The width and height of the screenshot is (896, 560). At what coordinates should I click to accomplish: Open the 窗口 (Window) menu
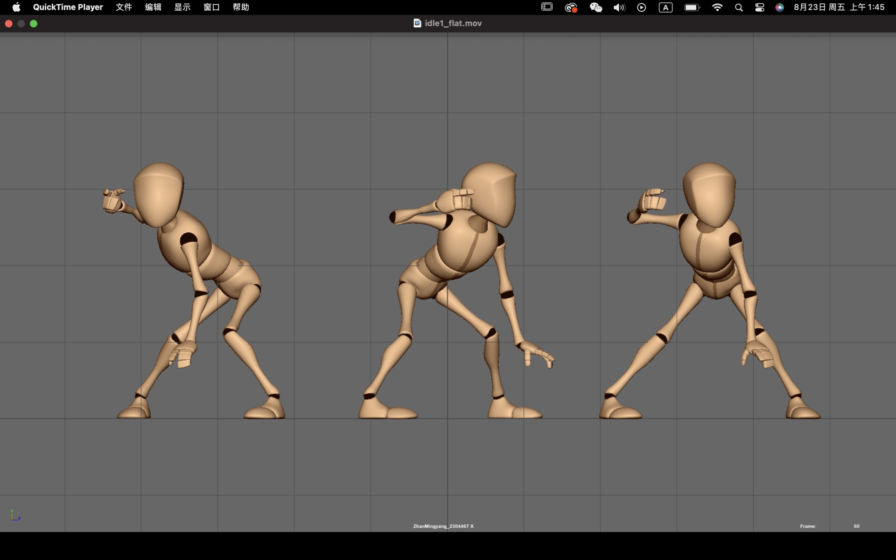pos(211,7)
